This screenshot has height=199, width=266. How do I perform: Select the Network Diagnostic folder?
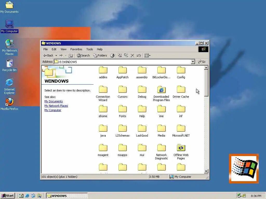coord(161,152)
